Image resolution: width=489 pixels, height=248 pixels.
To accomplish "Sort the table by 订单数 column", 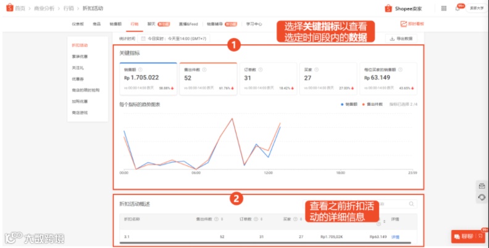I will tap(261, 219).
